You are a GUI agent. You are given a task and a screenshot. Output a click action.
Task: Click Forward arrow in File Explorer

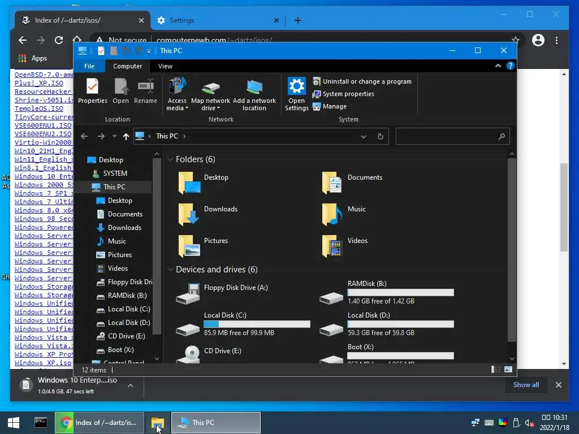[101, 137]
